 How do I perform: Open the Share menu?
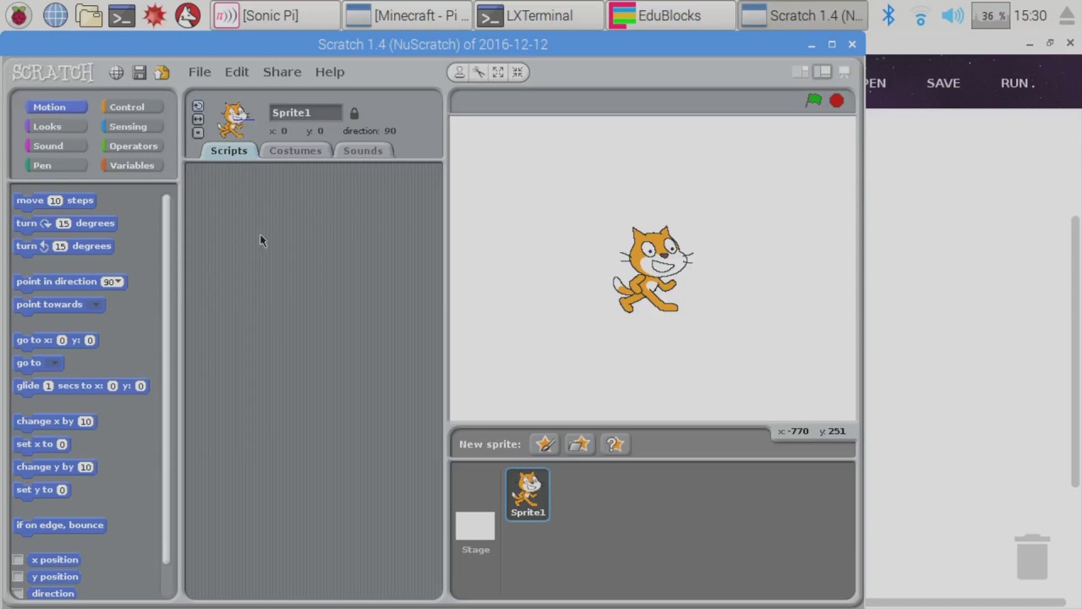281,72
